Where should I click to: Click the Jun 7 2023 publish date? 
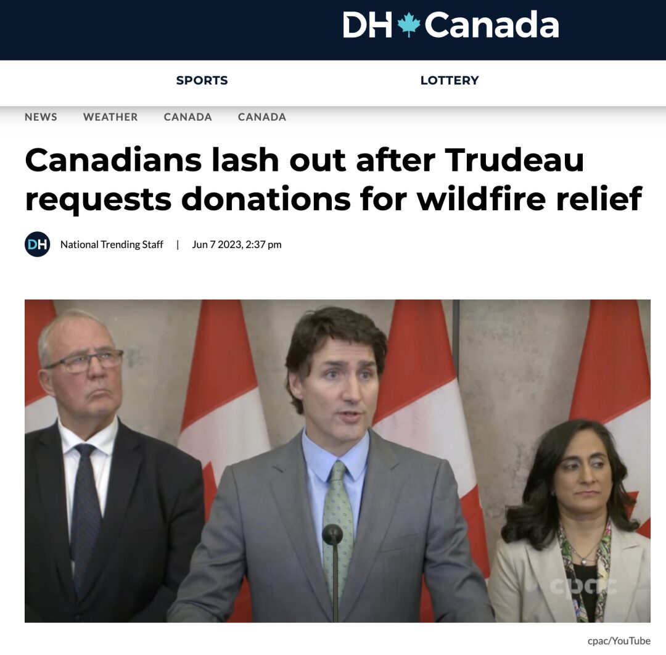coord(237,245)
